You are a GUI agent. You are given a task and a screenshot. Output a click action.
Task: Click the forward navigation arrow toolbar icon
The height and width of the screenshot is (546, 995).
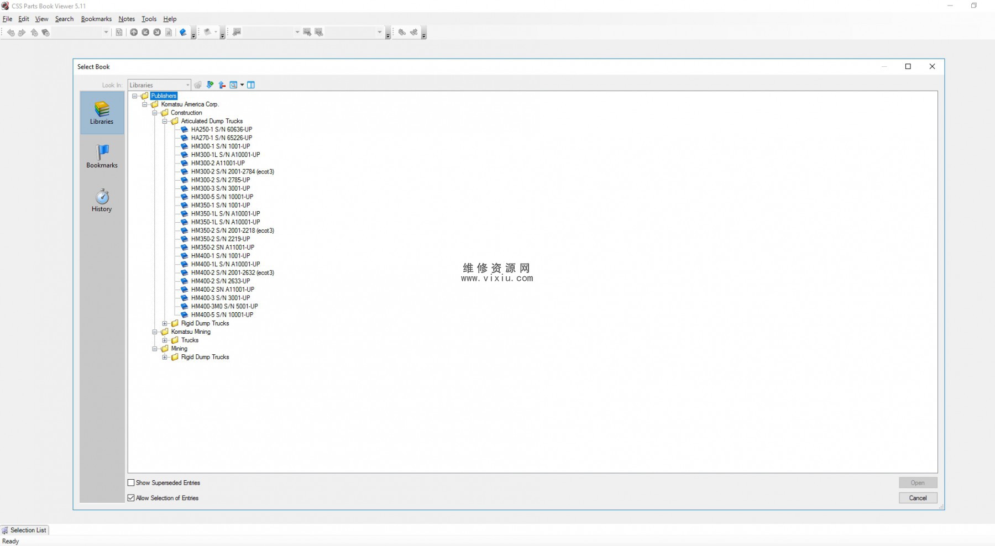[22, 33]
